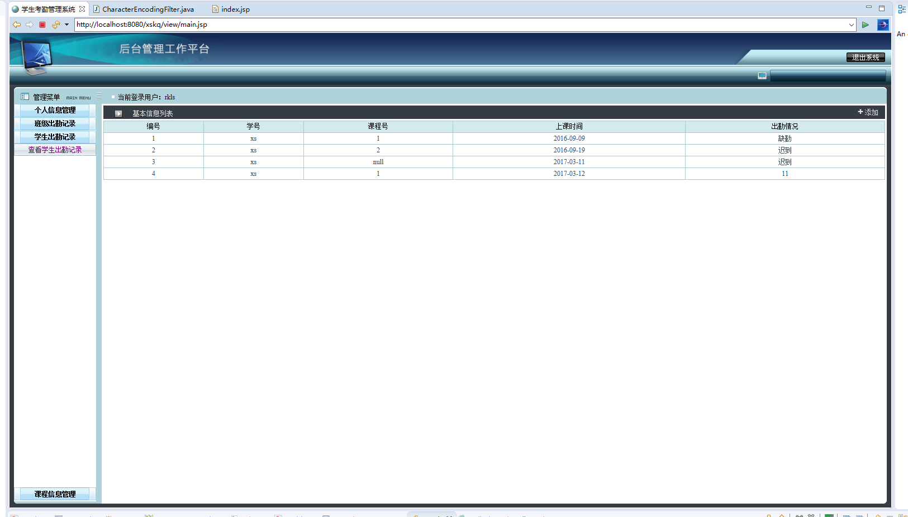
Task: Refresh the current browser page
Action: tap(55, 25)
